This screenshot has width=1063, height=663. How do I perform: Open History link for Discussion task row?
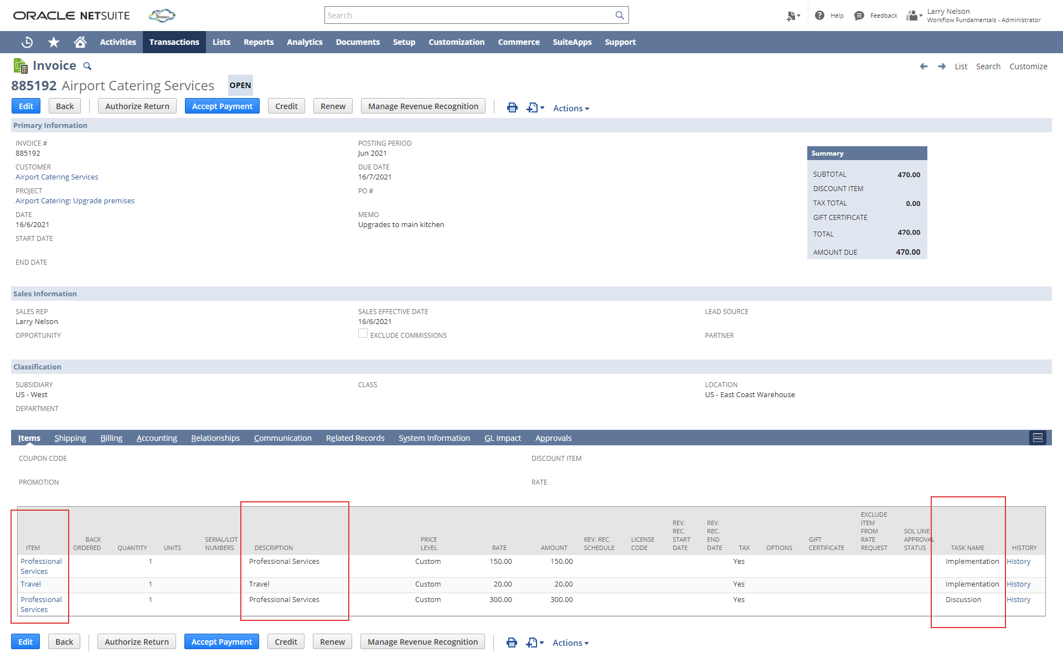coord(1018,600)
